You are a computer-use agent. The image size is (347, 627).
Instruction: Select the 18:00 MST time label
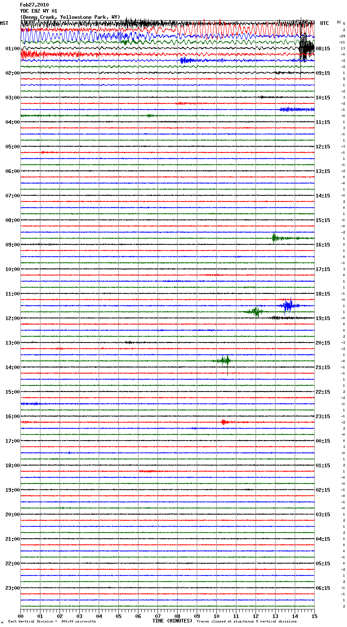point(13,466)
